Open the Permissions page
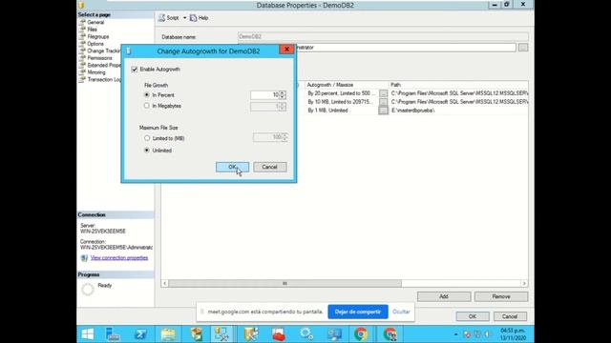611x343 pixels. (x=99, y=58)
